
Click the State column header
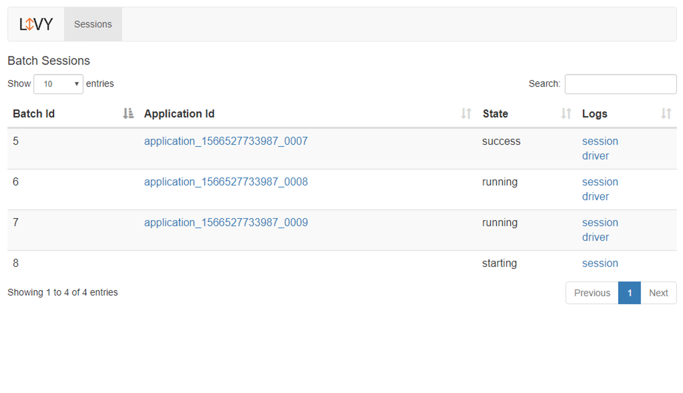point(527,114)
